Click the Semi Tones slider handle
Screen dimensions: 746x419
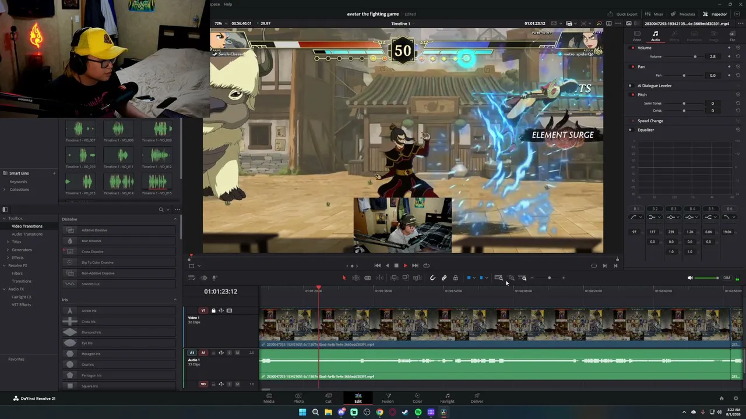point(684,104)
